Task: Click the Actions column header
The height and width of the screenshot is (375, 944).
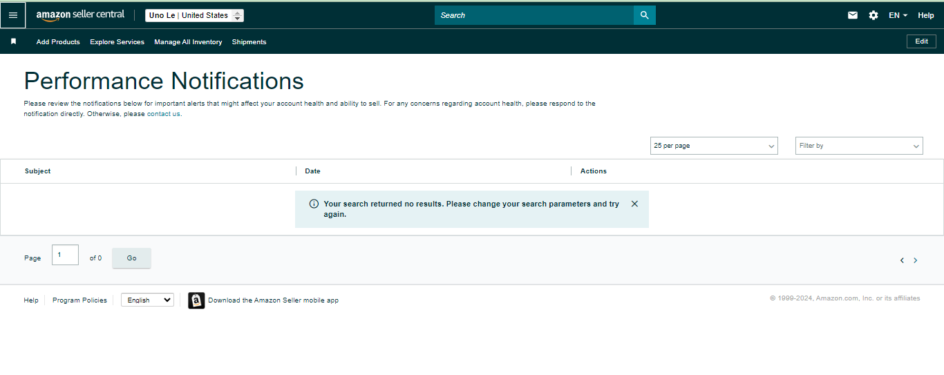Action: pyautogui.click(x=594, y=171)
